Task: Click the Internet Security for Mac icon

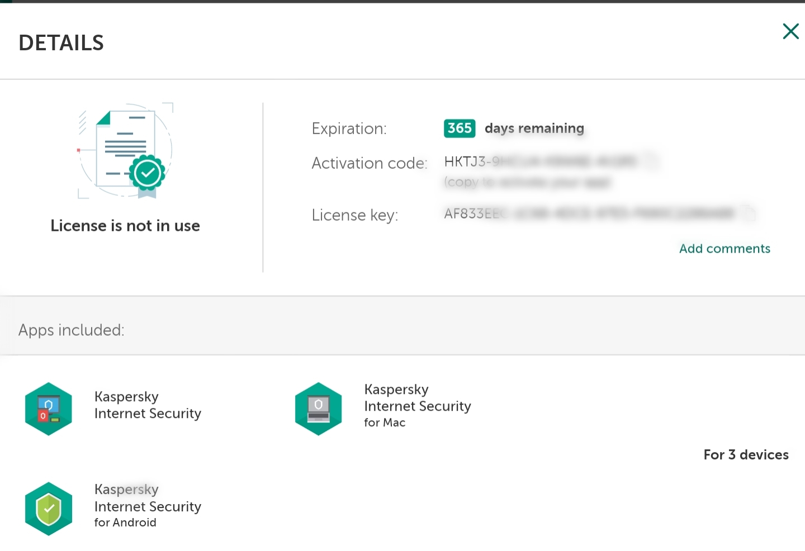Action: (x=319, y=408)
